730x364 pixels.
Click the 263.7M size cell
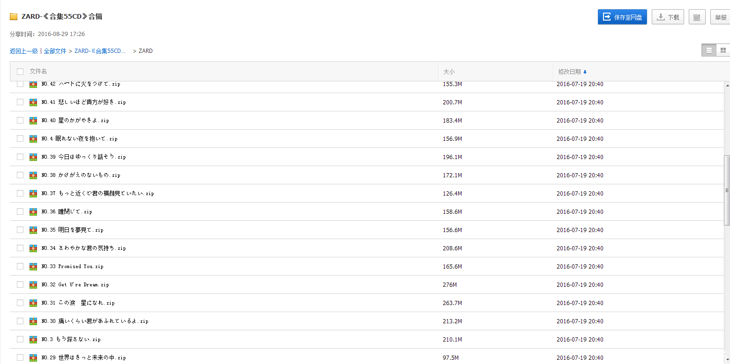453,303
